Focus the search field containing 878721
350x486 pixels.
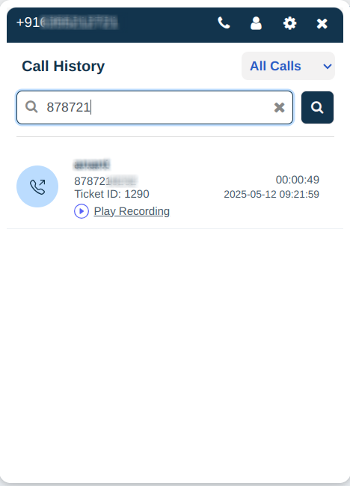[x=155, y=108]
